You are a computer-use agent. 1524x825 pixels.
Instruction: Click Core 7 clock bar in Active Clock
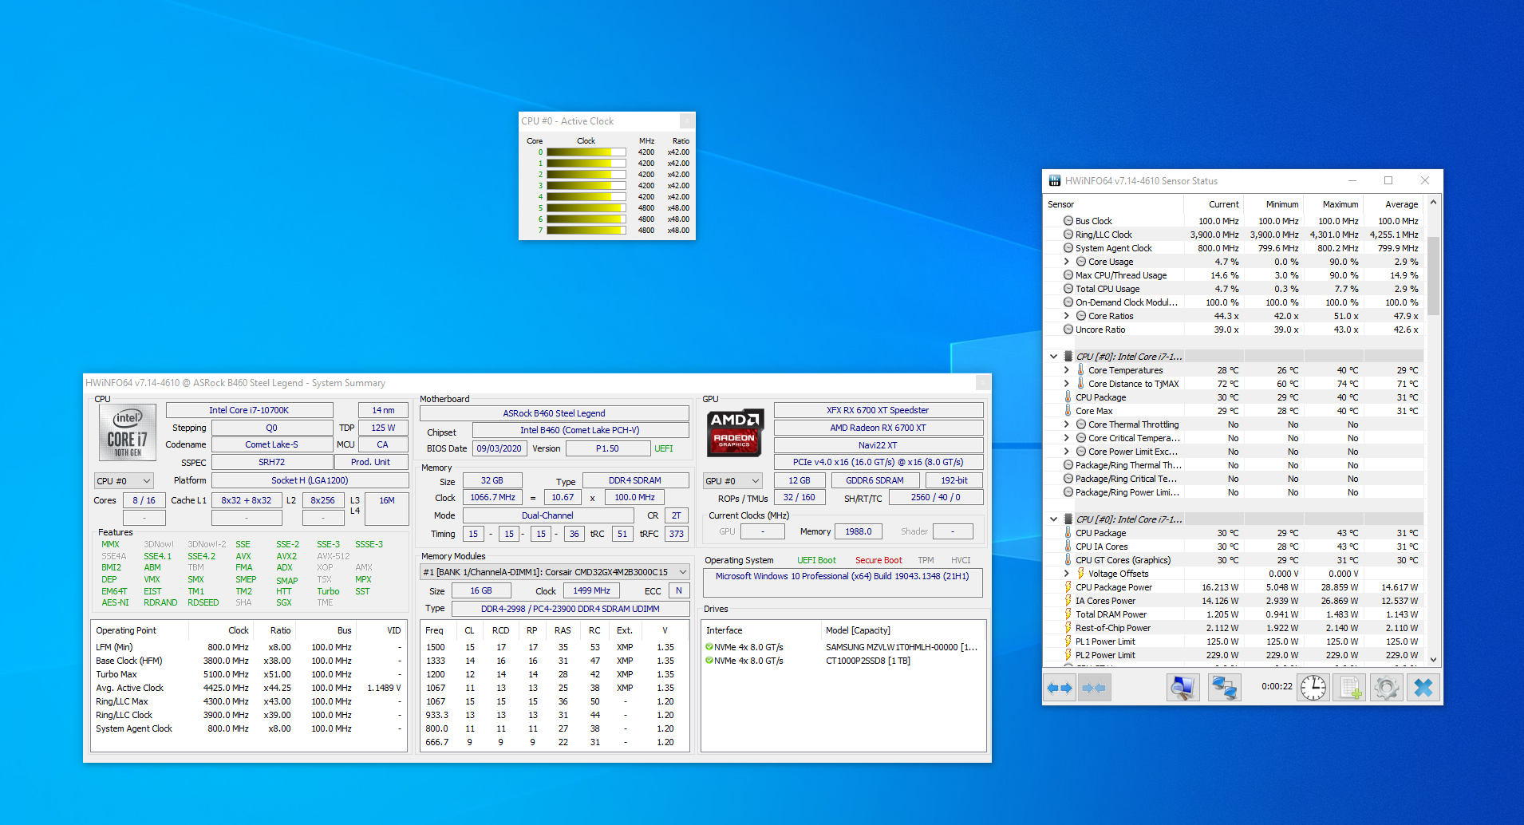[x=586, y=231]
